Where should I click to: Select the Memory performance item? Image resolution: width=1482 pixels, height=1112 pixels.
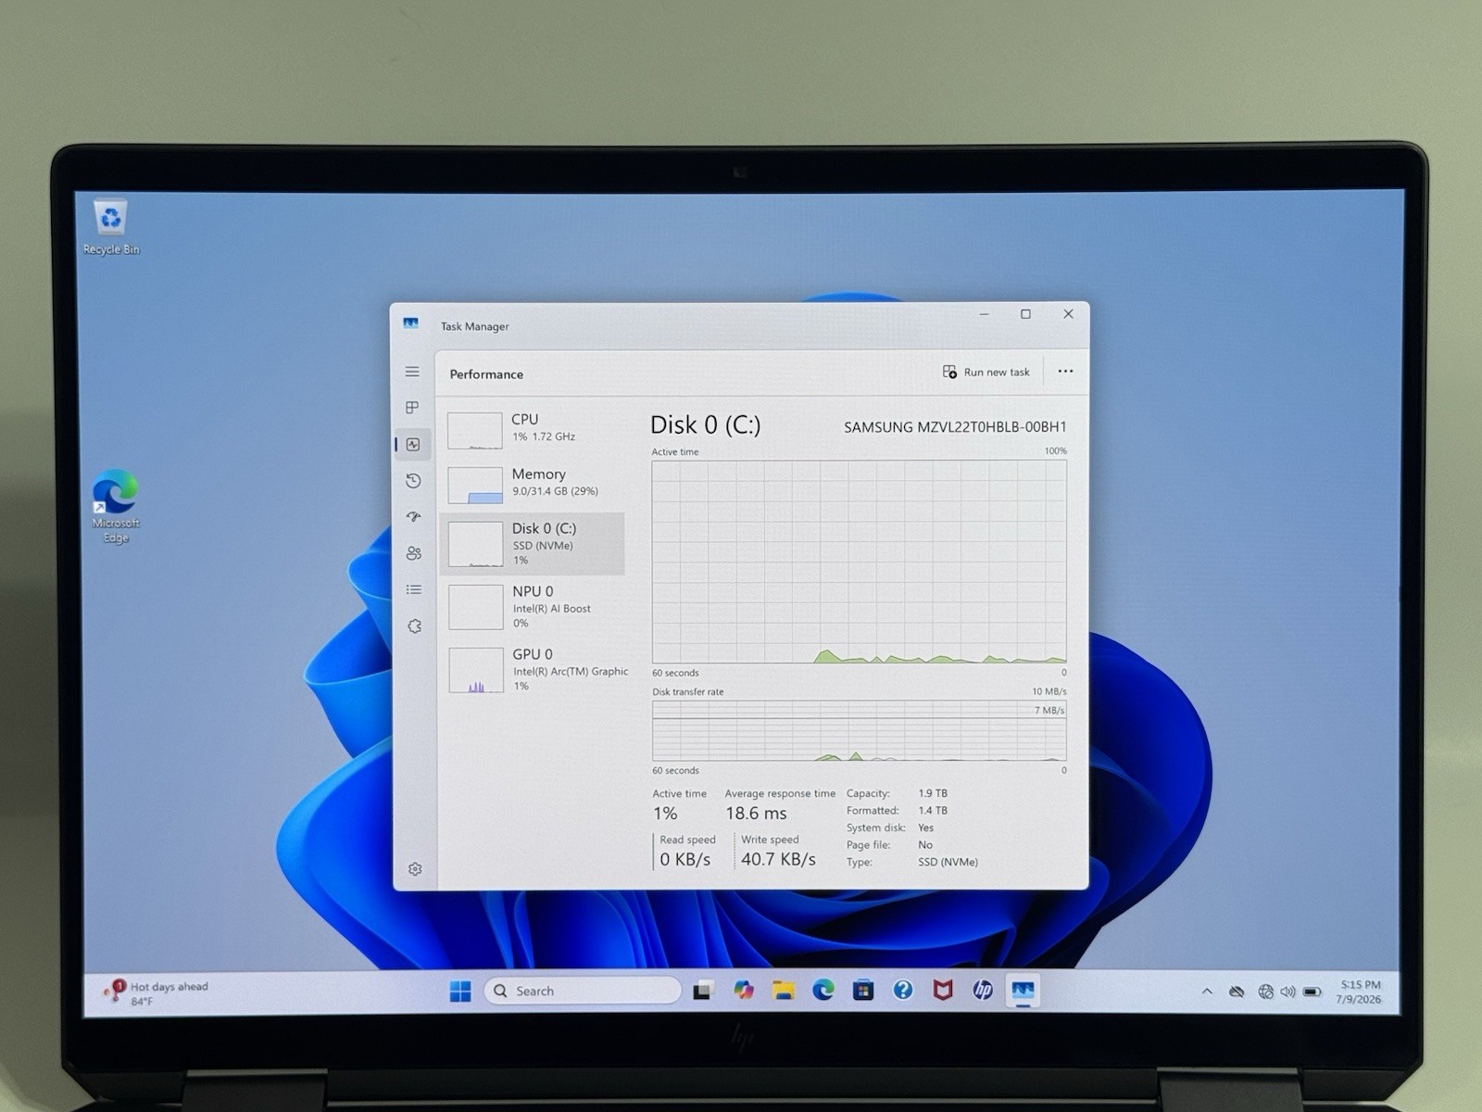coord(535,483)
